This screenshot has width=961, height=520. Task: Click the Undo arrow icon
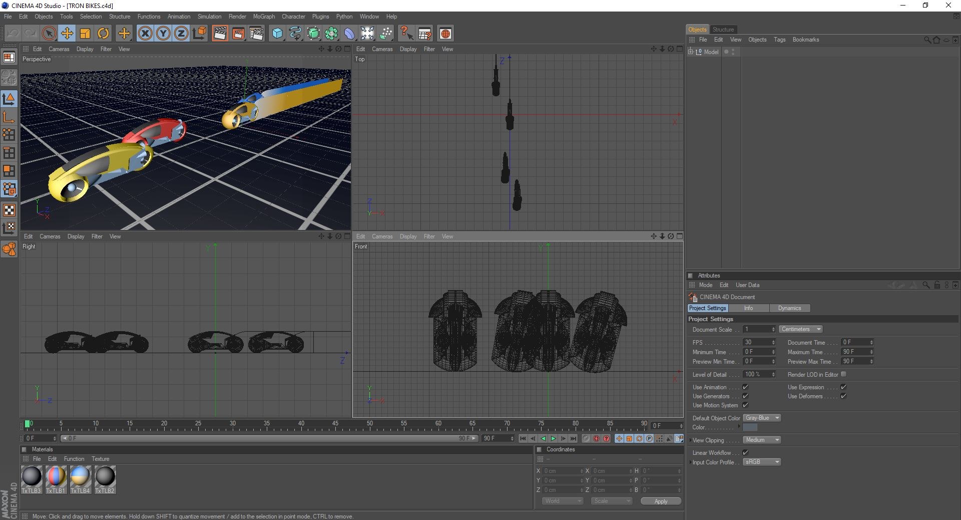(x=13, y=34)
